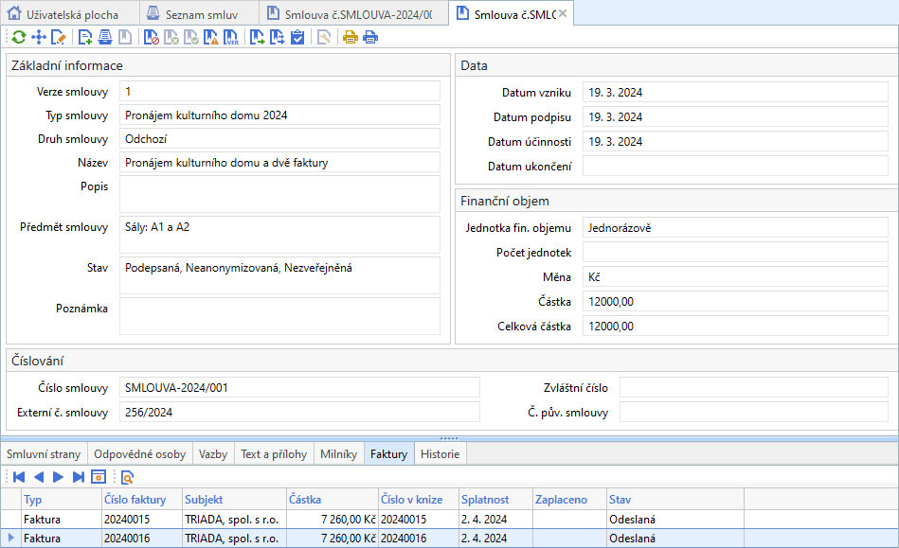899x548 pixels.
Task: Click the green refresh icon in toolbar
Action: [18, 38]
